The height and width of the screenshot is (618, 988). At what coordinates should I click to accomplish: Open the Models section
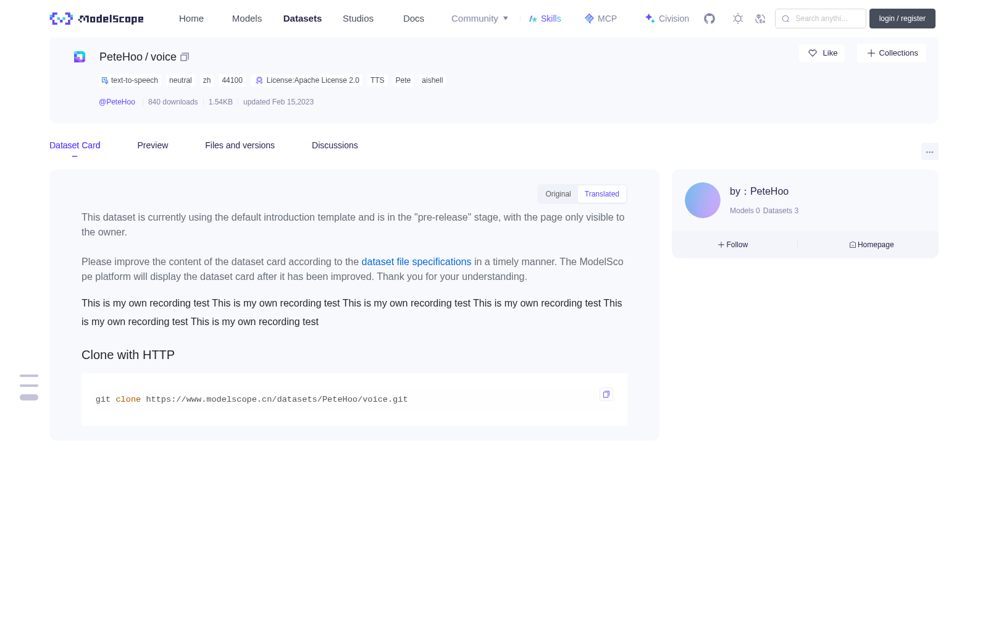247,19
